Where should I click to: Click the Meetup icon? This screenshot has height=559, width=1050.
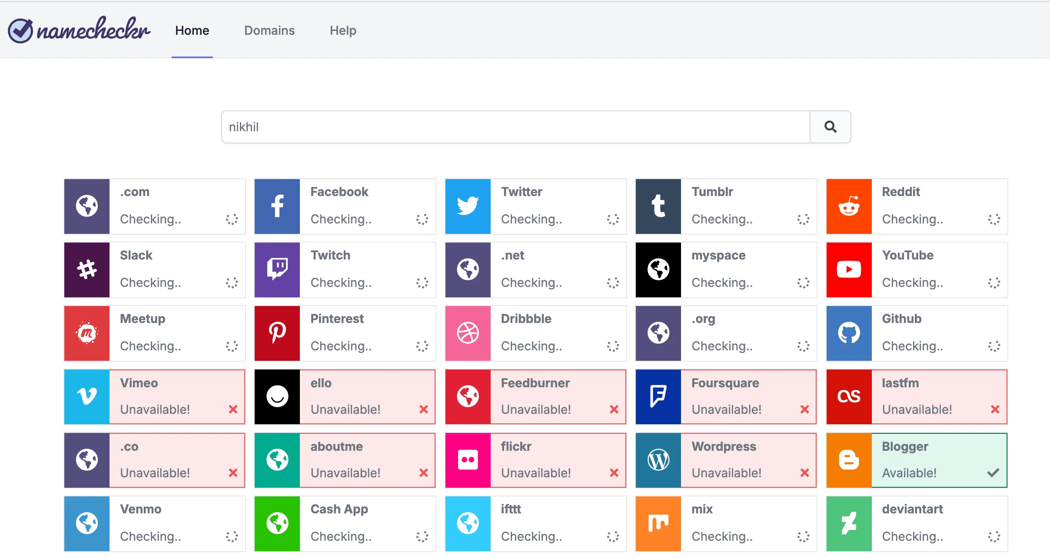tap(87, 333)
